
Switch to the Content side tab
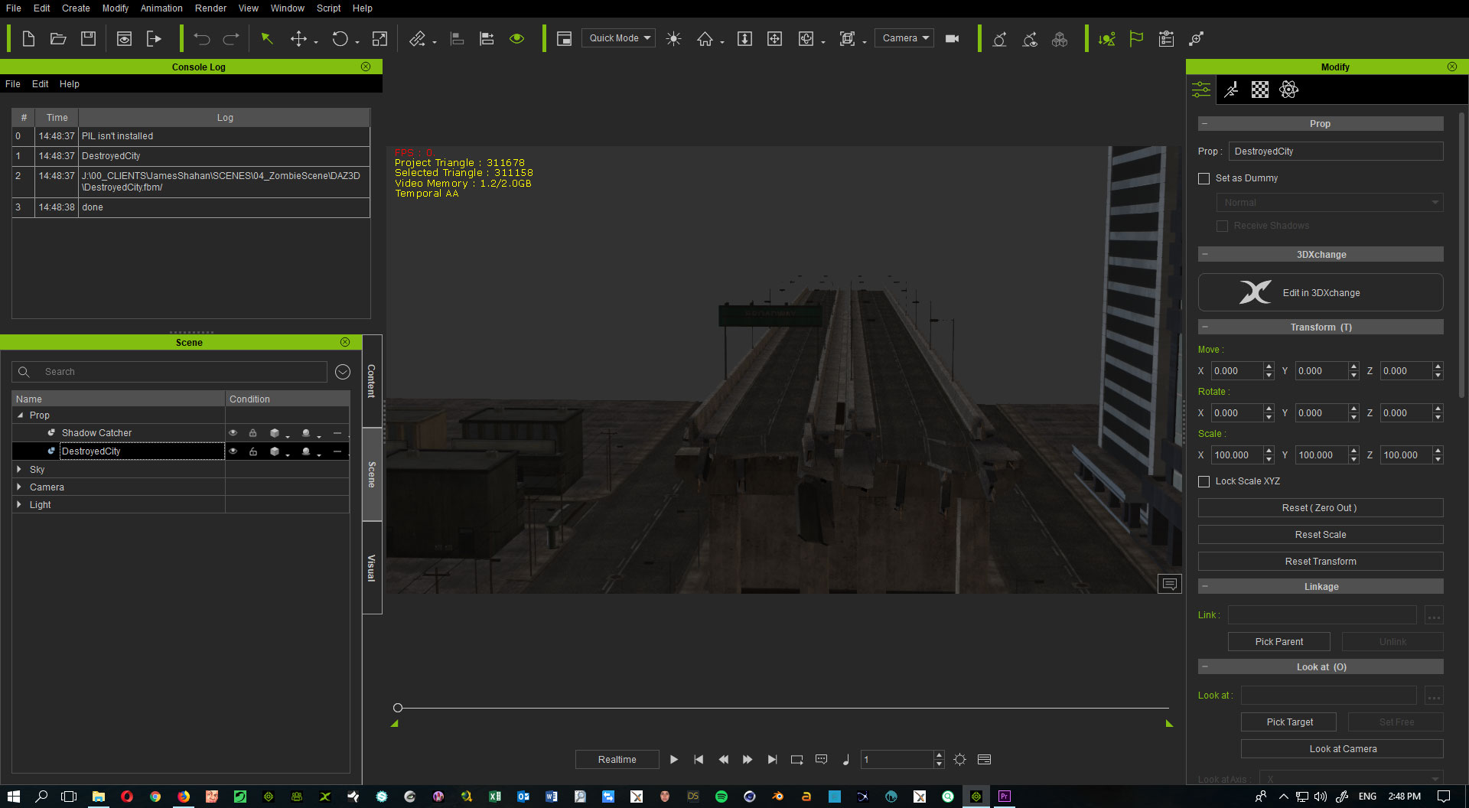coord(372,380)
